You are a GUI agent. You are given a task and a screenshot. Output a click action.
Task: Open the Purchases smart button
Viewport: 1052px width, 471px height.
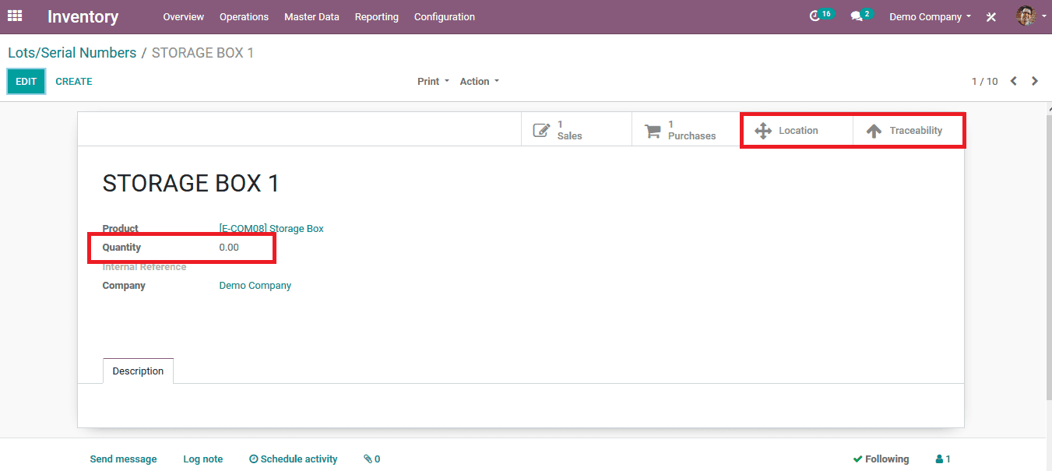[x=687, y=130]
